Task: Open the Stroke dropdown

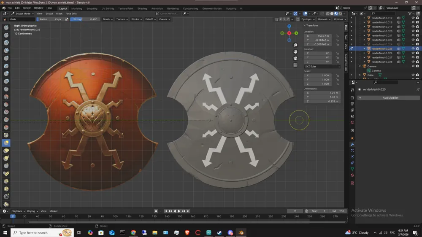Action: click(x=136, y=19)
